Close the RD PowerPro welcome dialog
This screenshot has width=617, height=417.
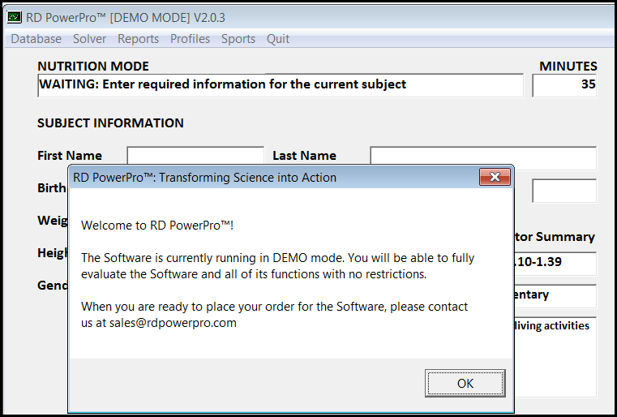(x=495, y=177)
